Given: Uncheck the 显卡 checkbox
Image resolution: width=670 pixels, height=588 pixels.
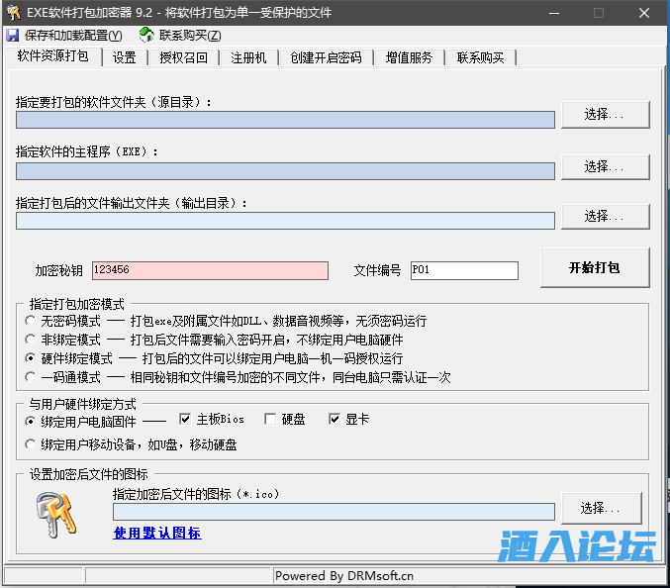Looking at the screenshot, I should pyautogui.click(x=335, y=420).
